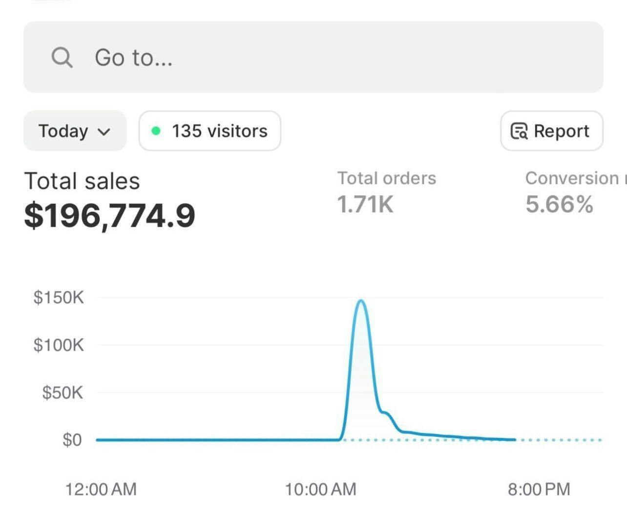Viewport: 627px width, 514px height.
Task: Click the 10:00 AM x-axis label
Action: [x=320, y=489]
